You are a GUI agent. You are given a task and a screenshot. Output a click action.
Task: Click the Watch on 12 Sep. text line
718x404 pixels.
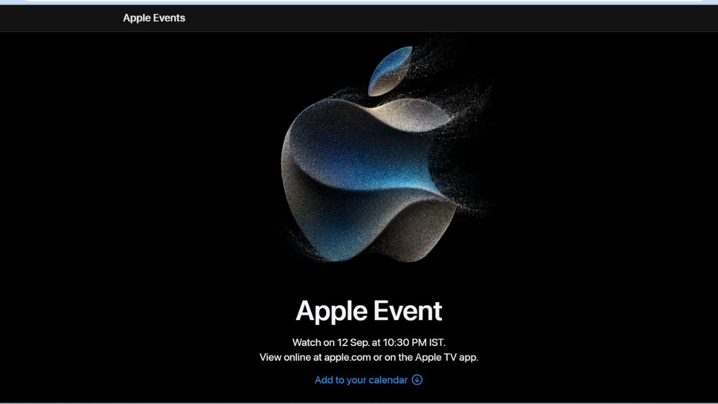point(369,343)
